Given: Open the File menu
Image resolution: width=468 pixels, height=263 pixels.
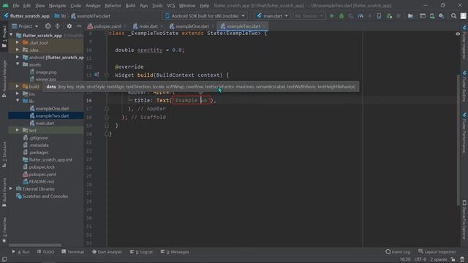Looking at the screenshot, I should [x=16, y=5].
